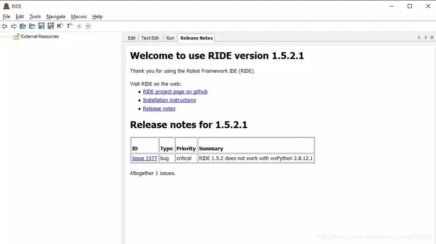Switch to the Run tab
436x244 pixels.
[170, 38]
